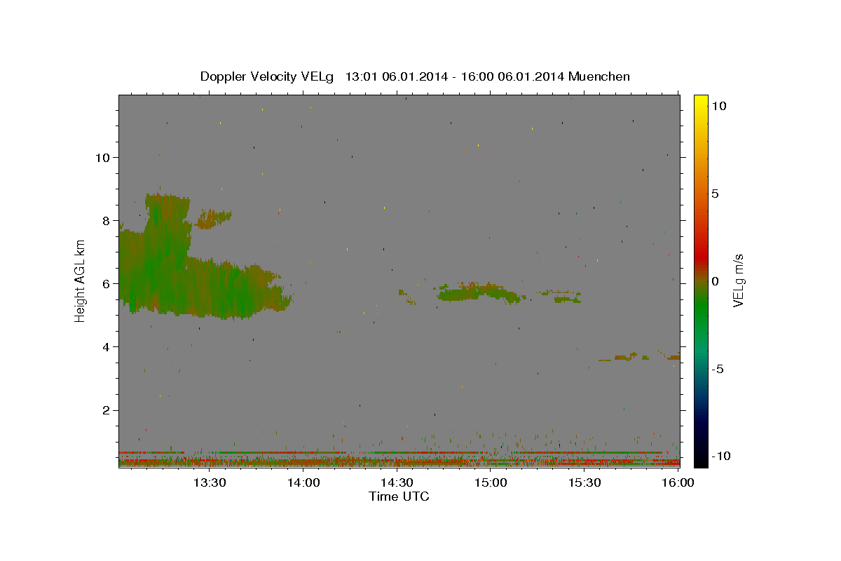Click the colorbar value 0 label
The width and height of the screenshot is (841, 561).
[x=715, y=280]
